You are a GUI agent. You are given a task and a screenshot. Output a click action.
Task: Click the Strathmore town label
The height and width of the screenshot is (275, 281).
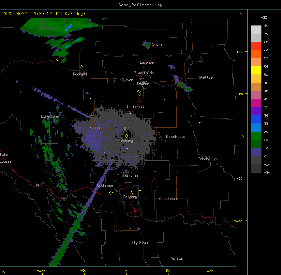tap(168, 199)
